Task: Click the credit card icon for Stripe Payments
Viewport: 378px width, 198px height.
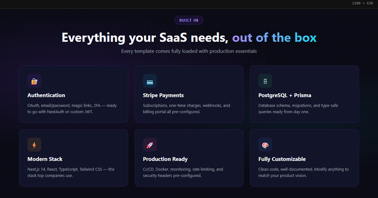Action: pyautogui.click(x=150, y=81)
